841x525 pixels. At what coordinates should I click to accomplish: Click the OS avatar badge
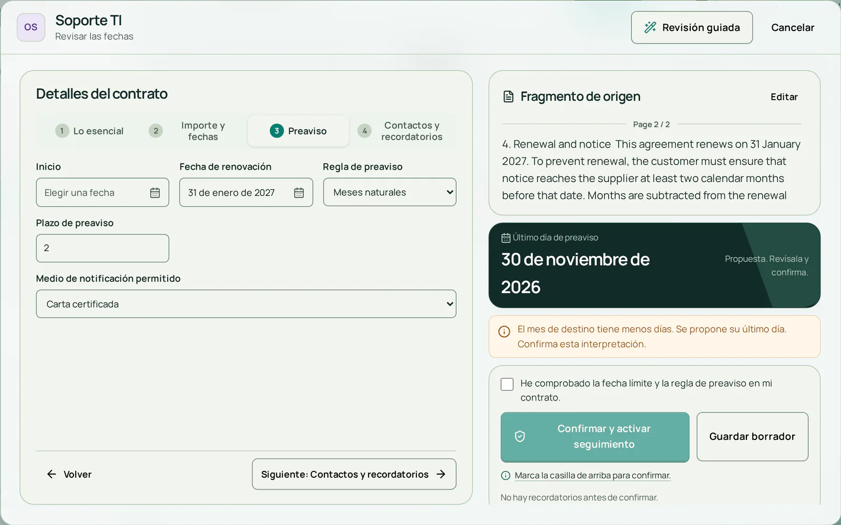[31, 27]
